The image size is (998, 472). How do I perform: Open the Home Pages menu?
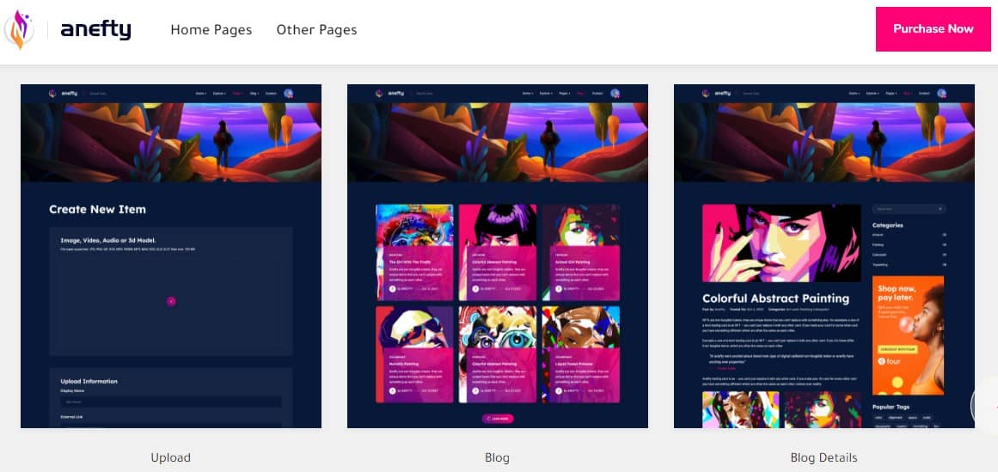coord(211,30)
